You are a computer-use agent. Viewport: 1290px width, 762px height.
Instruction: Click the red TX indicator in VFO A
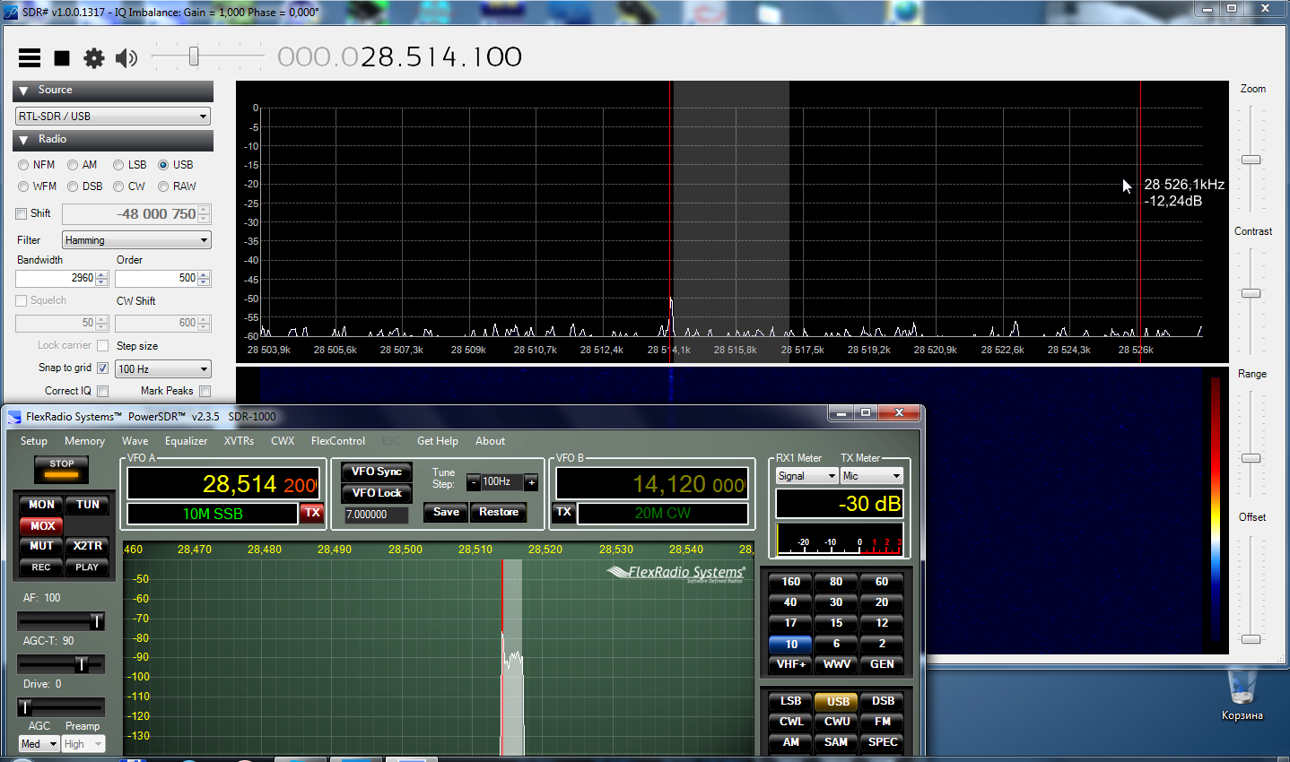[311, 513]
